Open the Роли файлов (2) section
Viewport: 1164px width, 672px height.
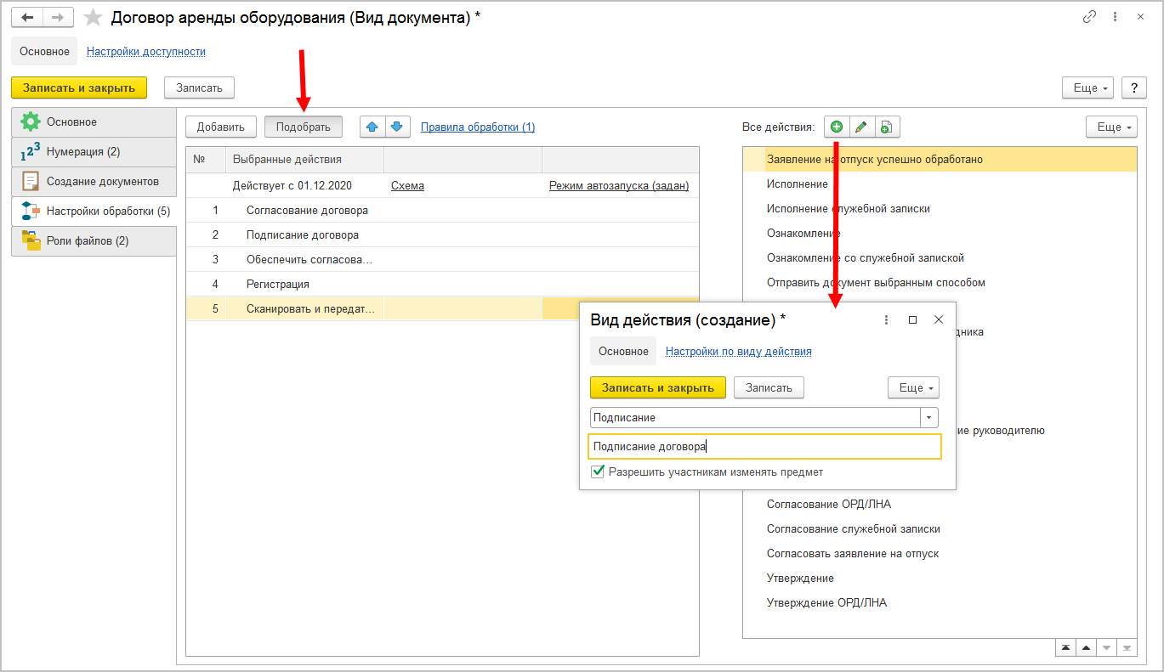(94, 241)
